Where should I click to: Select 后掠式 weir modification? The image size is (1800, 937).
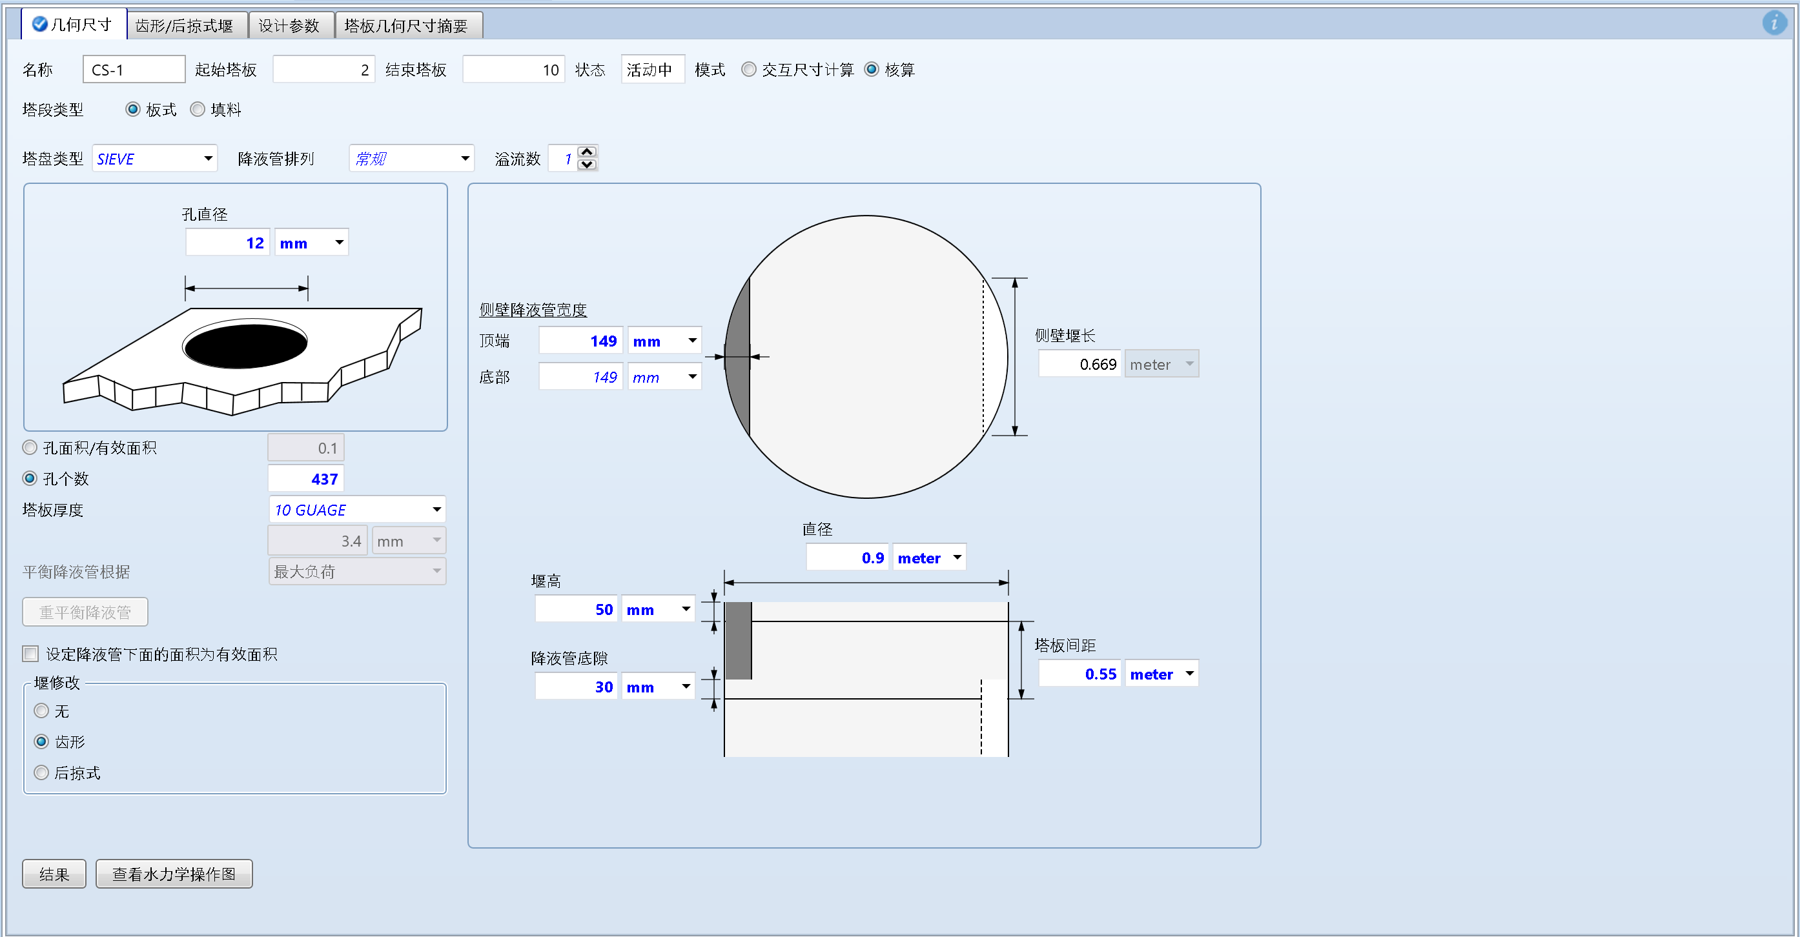pyautogui.click(x=42, y=772)
